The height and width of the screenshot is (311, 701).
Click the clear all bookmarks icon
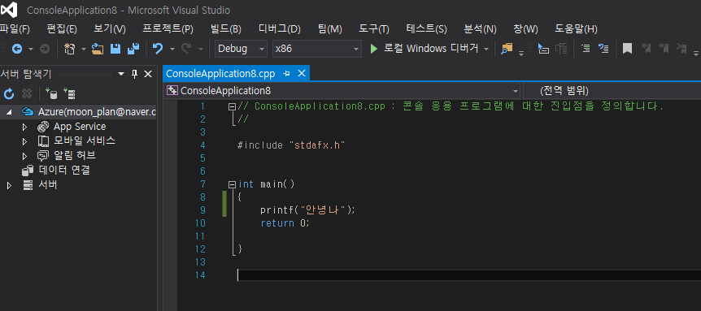(x=681, y=48)
